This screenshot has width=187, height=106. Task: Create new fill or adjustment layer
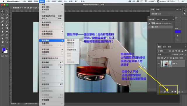(172, 92)
